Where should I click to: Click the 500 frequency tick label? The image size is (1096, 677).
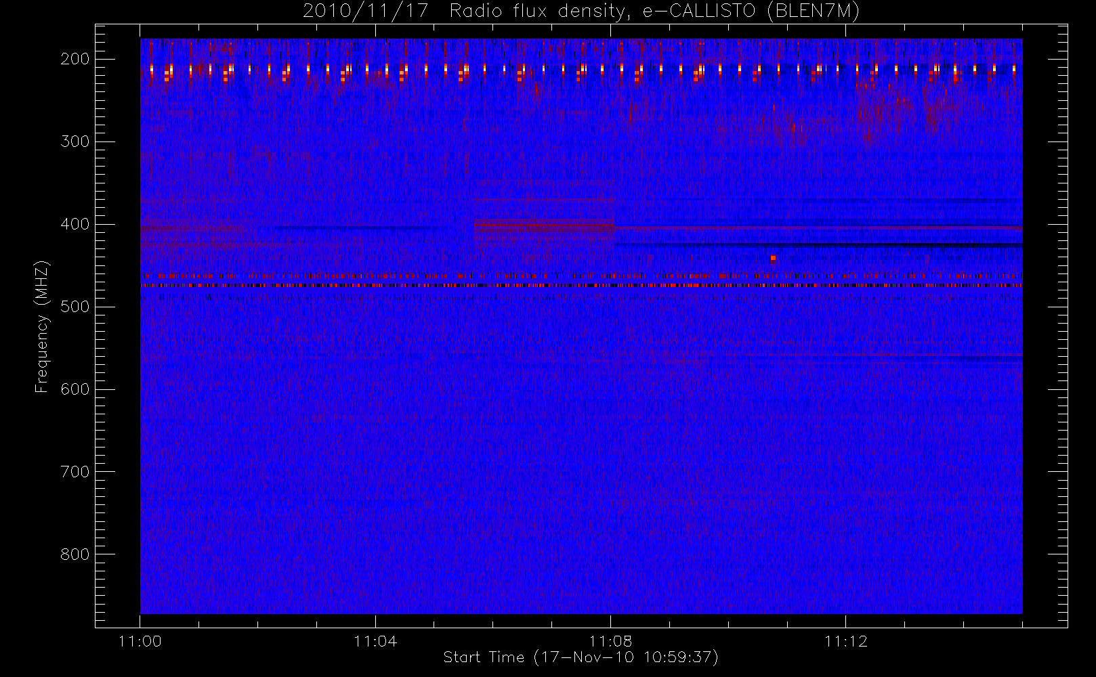(x=75, y=307)
